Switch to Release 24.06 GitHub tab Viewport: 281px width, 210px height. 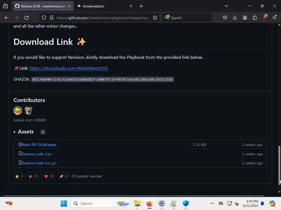(43, 6)
